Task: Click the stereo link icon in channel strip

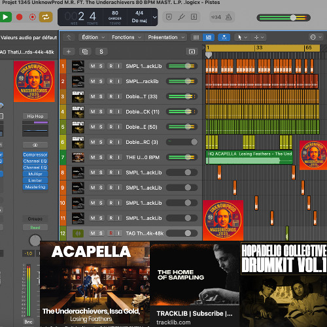Action: point(35,145)
